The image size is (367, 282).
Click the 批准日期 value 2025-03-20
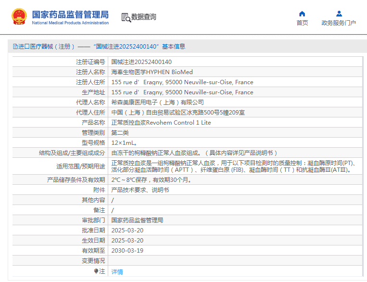click(x=127, y=231)
